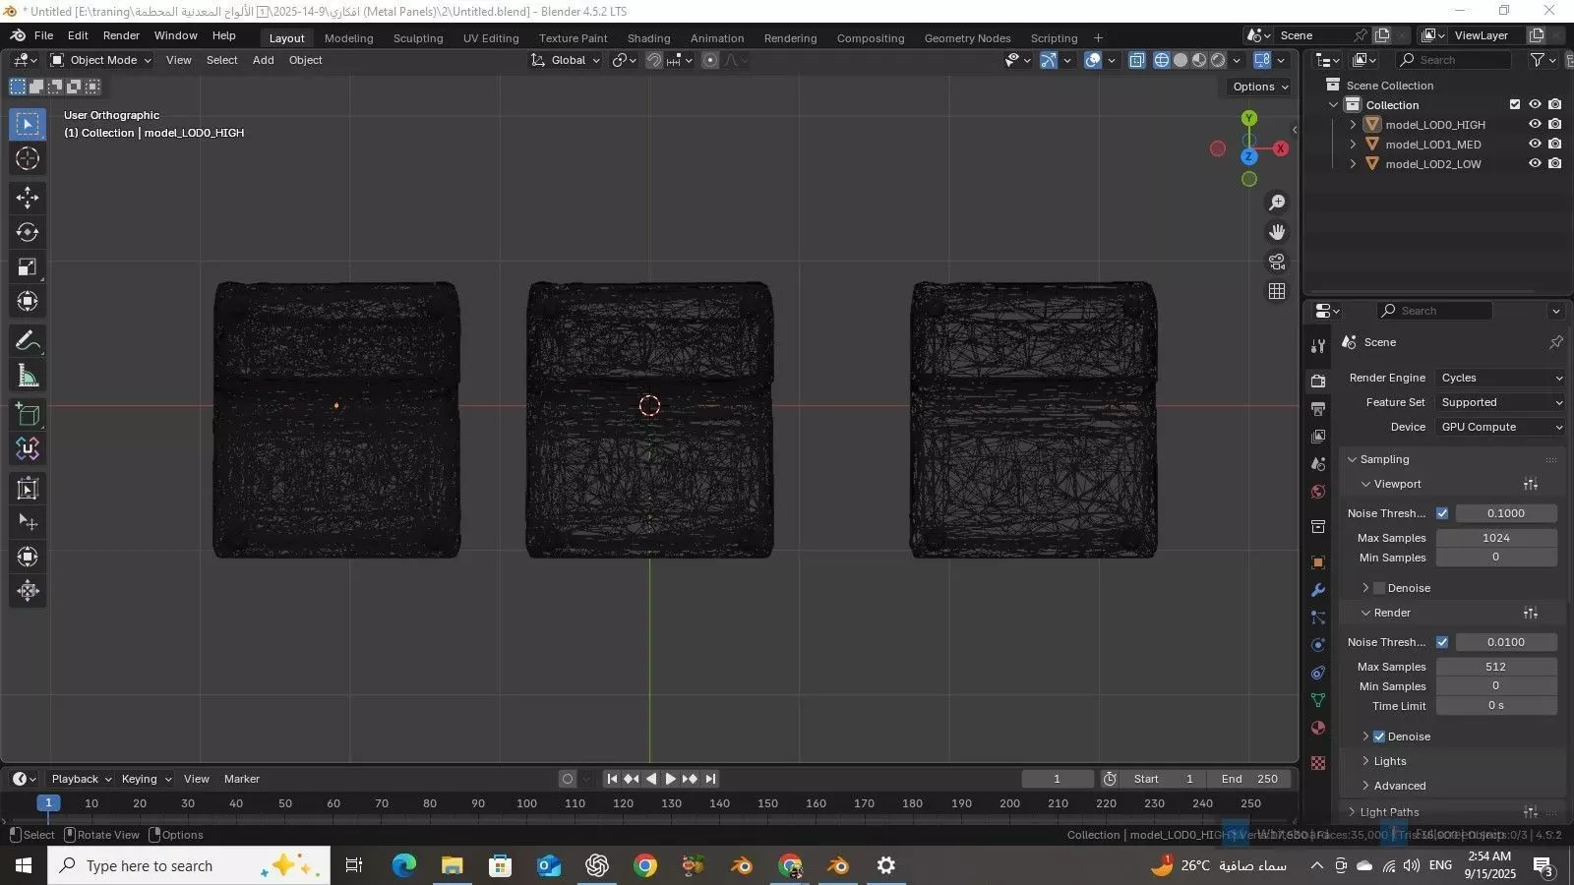Open the timeline Keying popover
Screen dimensions: 1574x885
click(x=146, y=779)
